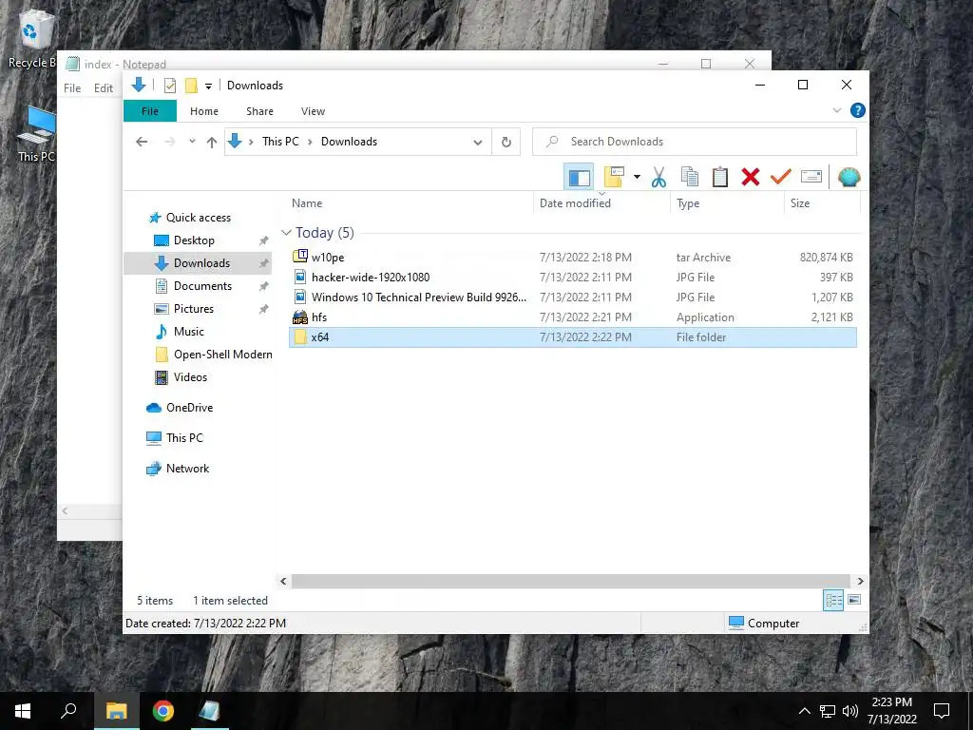Click the Copy pages icon
Screen dimensions: 973x730
pos(690,178)
